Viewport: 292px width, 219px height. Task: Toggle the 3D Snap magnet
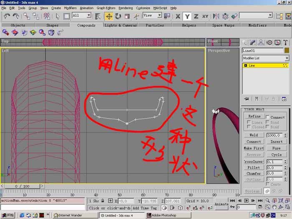pos(188,208)
